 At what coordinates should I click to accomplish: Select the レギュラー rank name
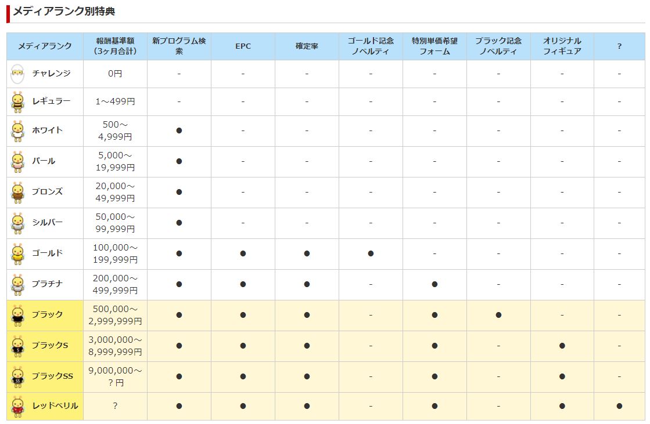point(51,101)
